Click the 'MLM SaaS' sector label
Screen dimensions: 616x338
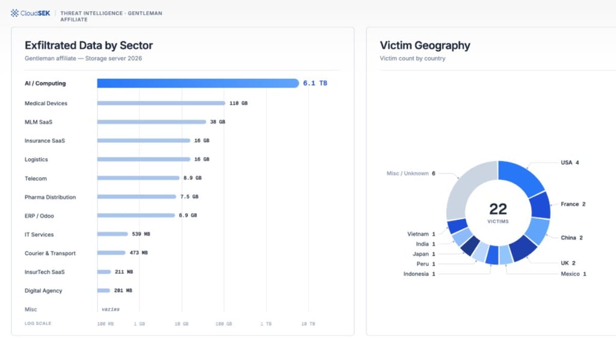coord(38,122)
